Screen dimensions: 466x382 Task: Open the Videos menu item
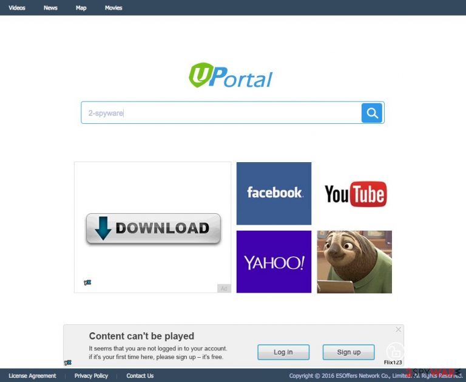pyautogui.click(x=17, y=8)
